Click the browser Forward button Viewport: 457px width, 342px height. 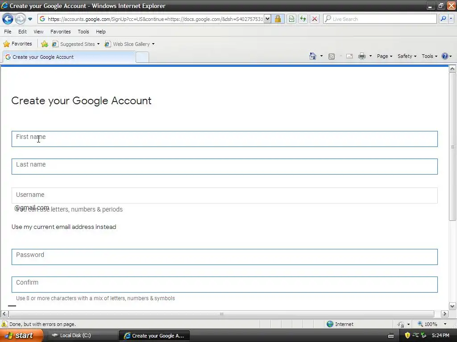point(20,19)
